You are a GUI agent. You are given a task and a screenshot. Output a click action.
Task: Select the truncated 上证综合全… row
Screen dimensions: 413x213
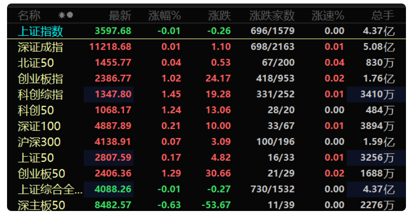coord(206,189)
